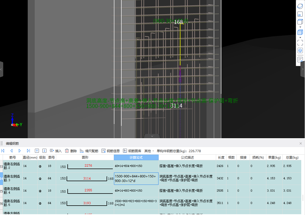The height and width of the screenshot is (215, 305).
Task: Jump to last rebar record
Action: point(28,151)
